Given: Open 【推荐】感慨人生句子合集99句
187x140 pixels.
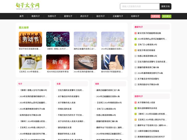Looking at the screenshot, I should click(x=33, y=90).
